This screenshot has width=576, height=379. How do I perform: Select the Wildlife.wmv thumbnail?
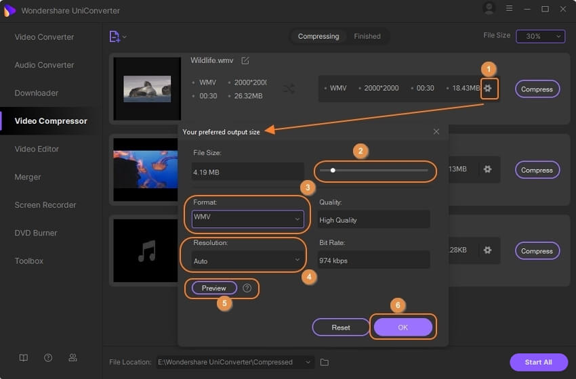[147, 89]
